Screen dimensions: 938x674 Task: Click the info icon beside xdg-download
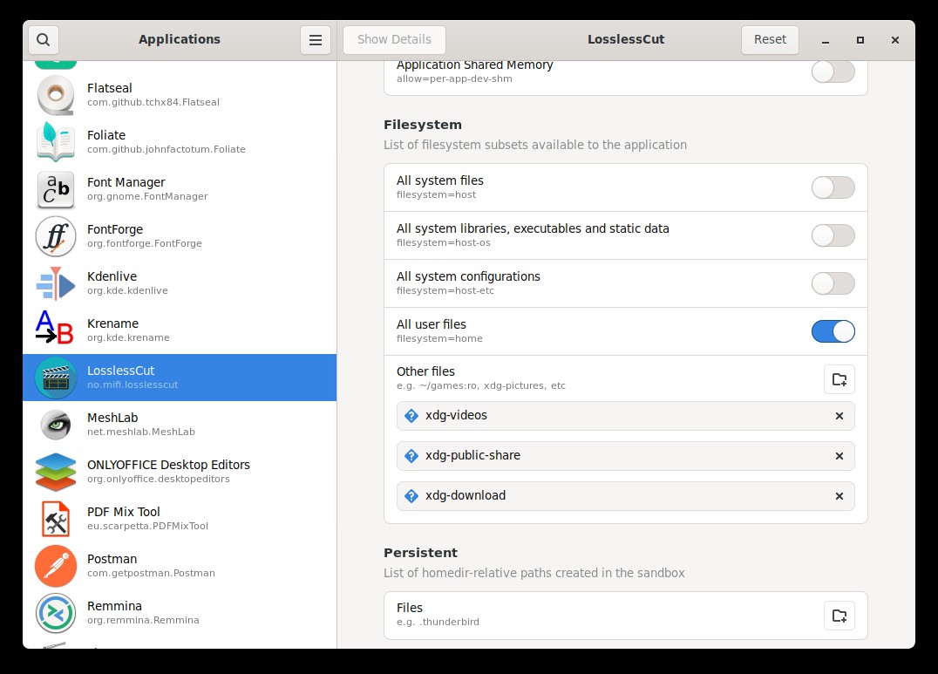[411, 496]
